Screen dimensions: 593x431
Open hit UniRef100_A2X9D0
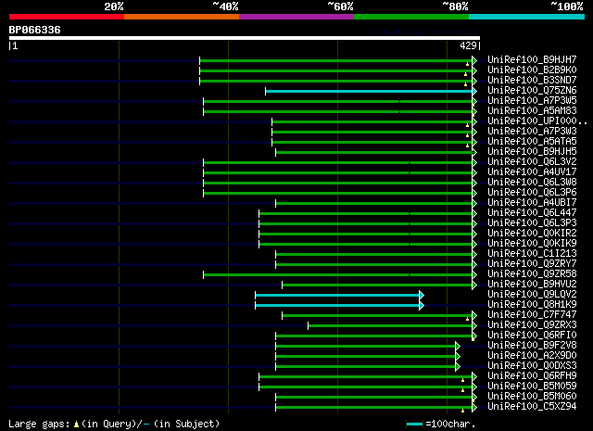click(532, 356)
